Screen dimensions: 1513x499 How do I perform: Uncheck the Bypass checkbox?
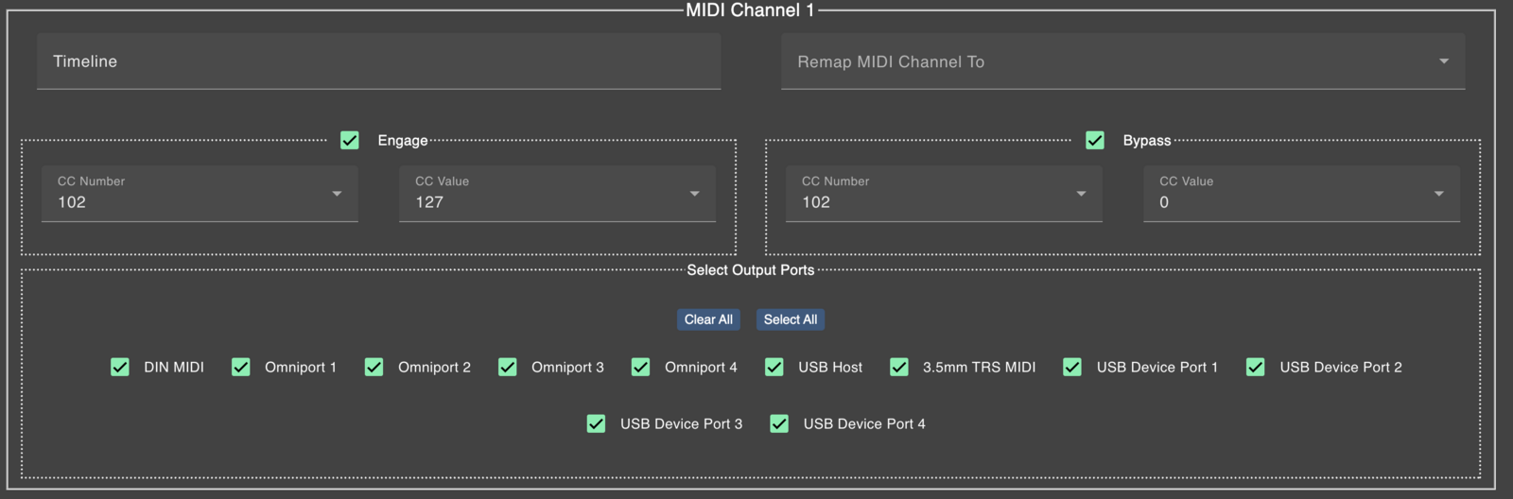point(1095,141)
